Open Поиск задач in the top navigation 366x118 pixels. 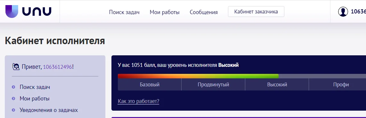tap(124, 12)
